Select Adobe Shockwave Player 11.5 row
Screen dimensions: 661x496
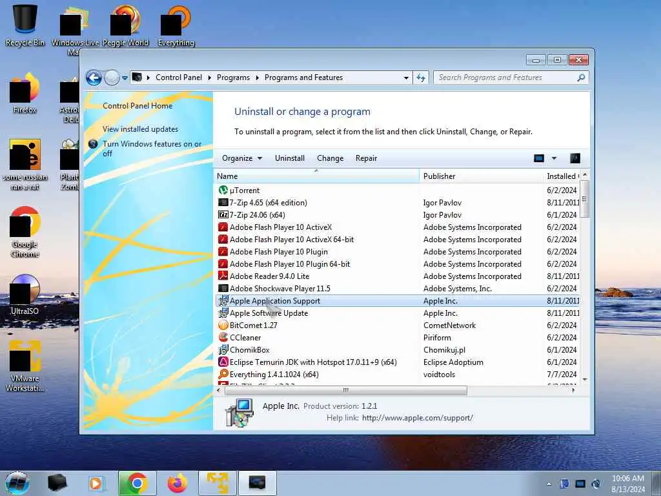[398, 289]
